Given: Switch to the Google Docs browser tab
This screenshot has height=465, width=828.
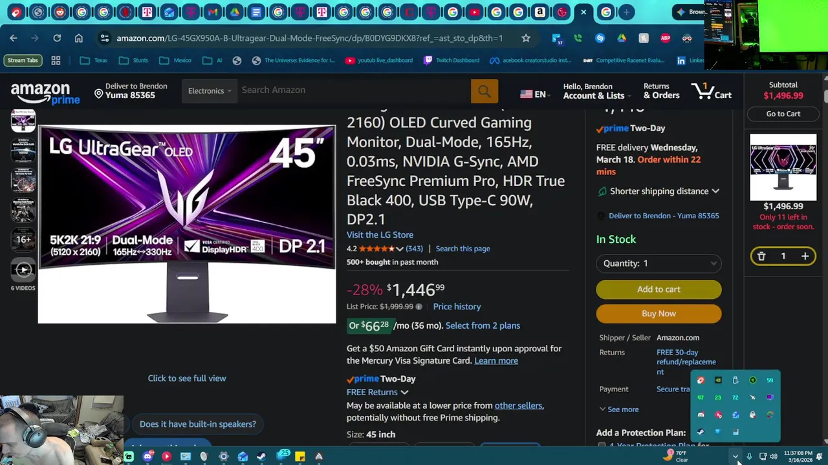Looking at the screenshot, I should click(256, 12).
